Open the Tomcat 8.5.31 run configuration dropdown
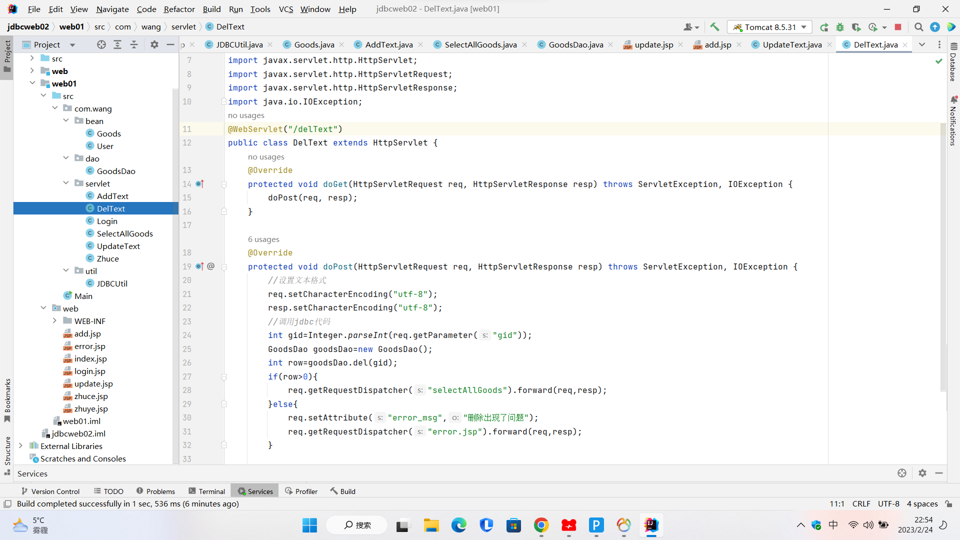The image size is (960, 540). coord(770,27)
